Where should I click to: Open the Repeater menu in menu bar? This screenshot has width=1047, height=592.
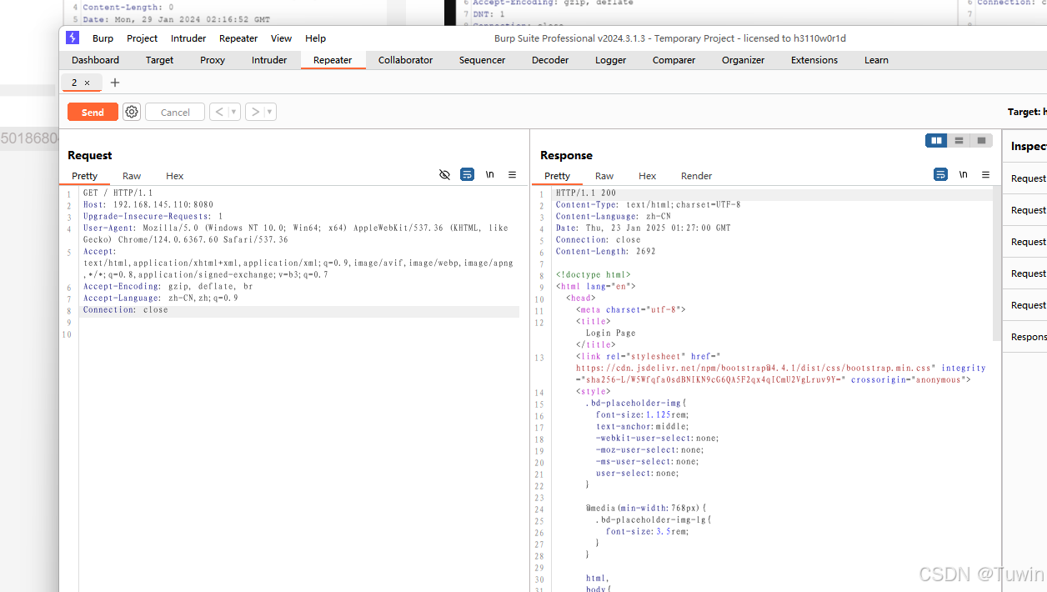pyautogui.click(x=238, y=38)
